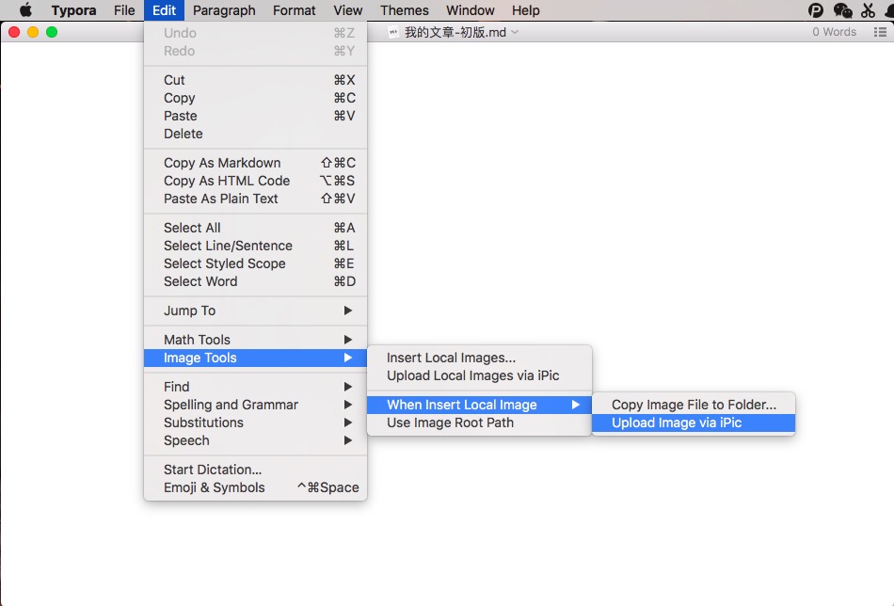Image resolution: width=894 pixels, height=606 pixels.
Task: Select Paste As Plain Text
Action: coord(255,199)
